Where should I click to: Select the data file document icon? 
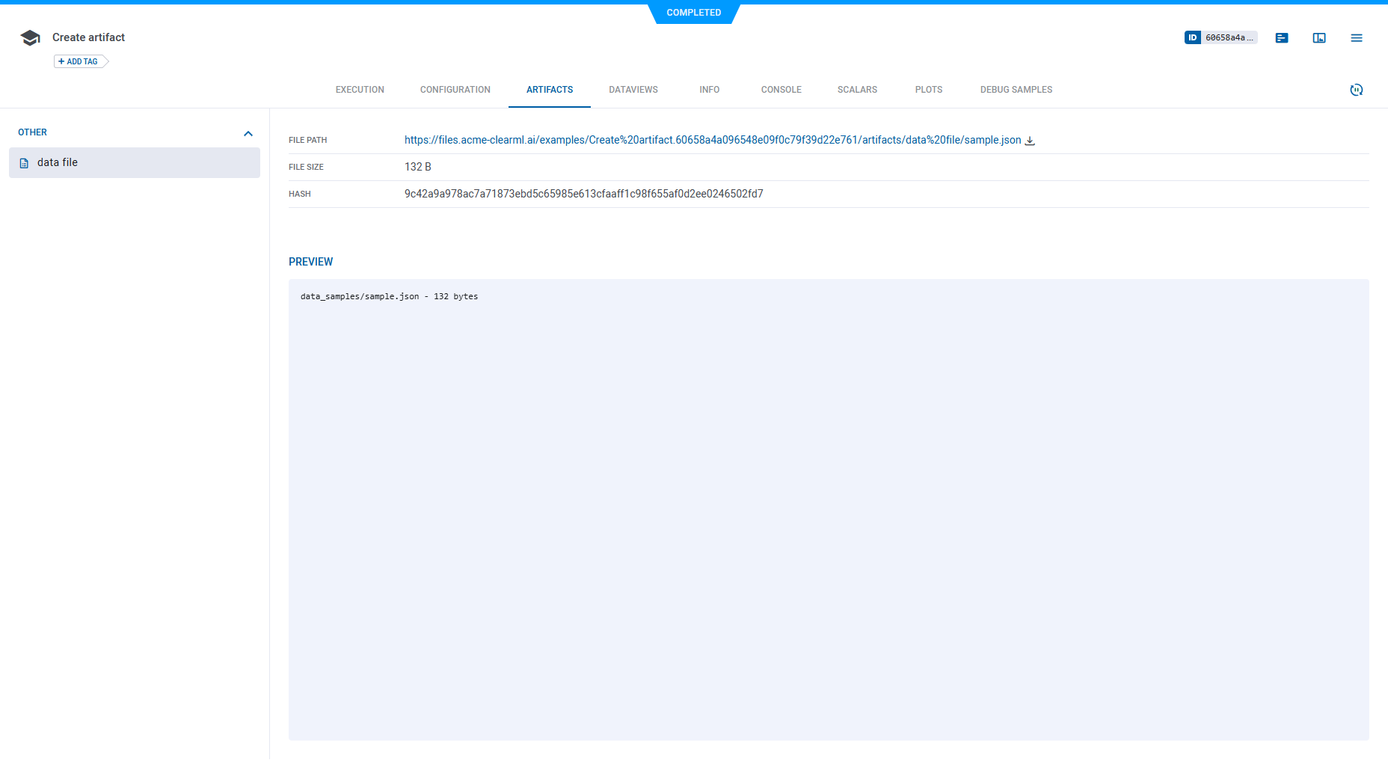(23, 162)
